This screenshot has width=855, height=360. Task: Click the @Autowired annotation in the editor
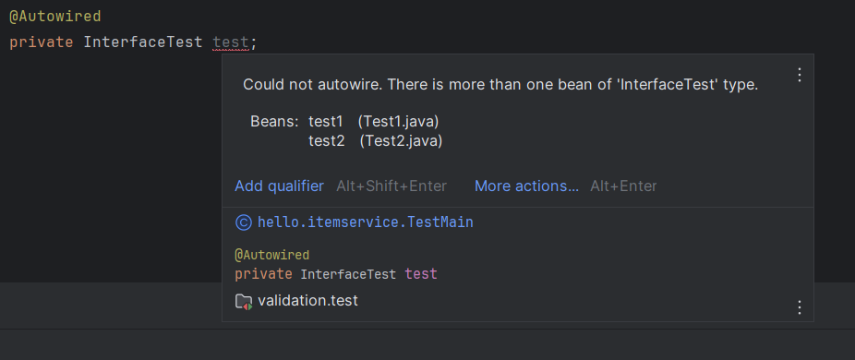pyautogui.click(x=55, y=17)
